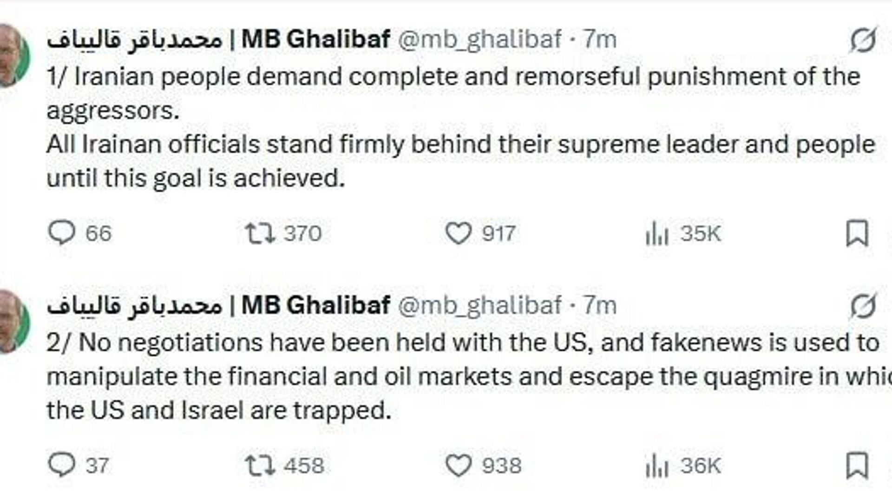
Task: Click the profile avatar beside the first tweet
Action: click(13, 56)
